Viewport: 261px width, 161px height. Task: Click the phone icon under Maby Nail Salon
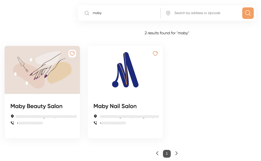click(95, 123)
